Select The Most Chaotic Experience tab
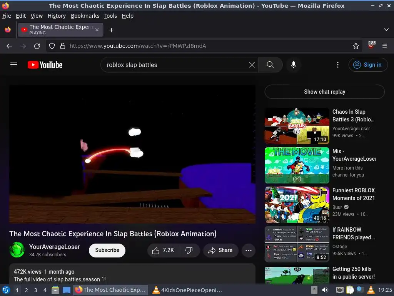This screenshot has width=394, height=296. click(x=60, y=30)
